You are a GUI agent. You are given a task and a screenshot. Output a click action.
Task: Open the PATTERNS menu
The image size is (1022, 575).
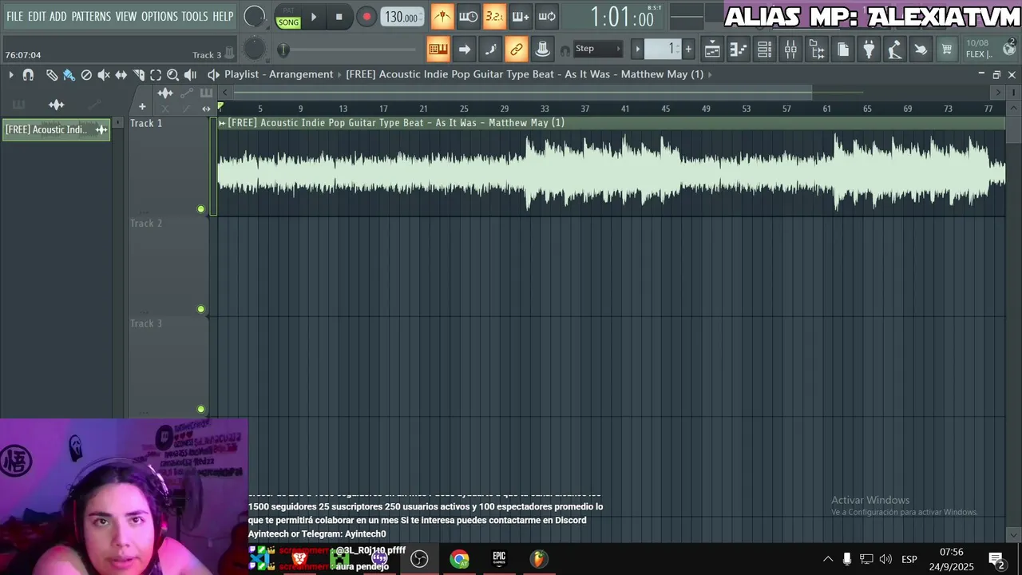click(x=92, y=16)
